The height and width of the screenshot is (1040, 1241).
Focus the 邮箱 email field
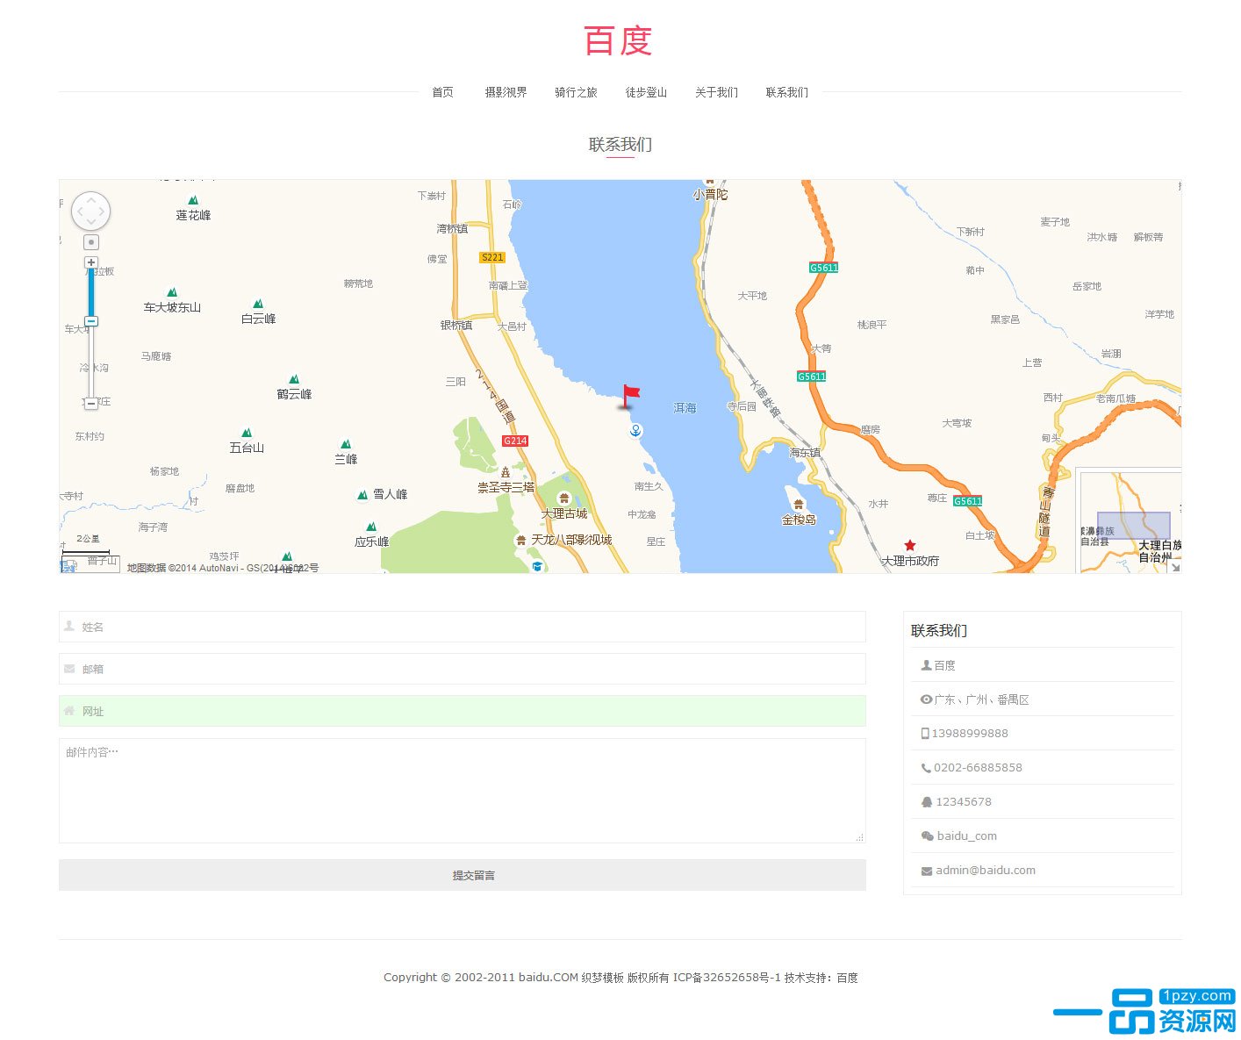tap(463, 669)
